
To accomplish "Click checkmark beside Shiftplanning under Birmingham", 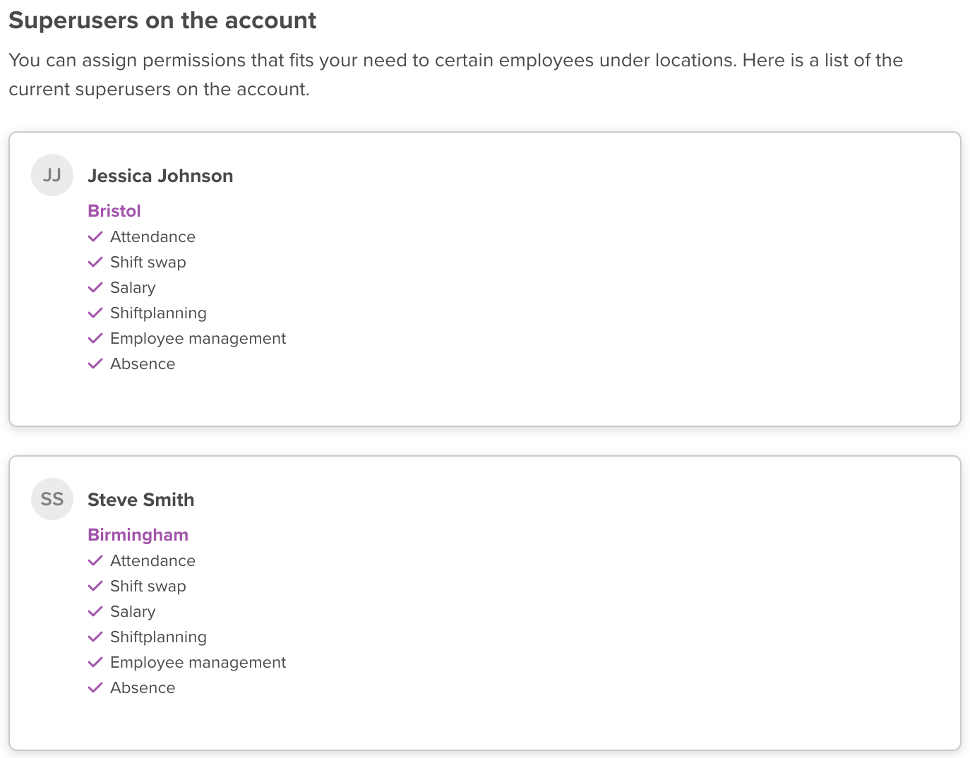I will pos(95,637).
